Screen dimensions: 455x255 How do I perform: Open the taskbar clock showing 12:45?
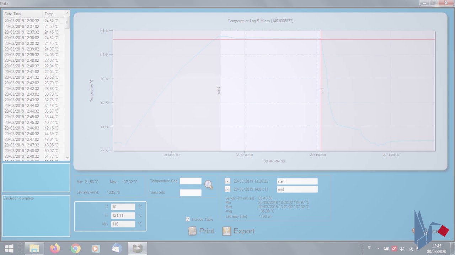[437, 249]
